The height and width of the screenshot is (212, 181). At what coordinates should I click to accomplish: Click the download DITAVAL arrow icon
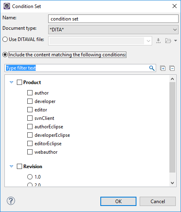click(x=159, y=41)
